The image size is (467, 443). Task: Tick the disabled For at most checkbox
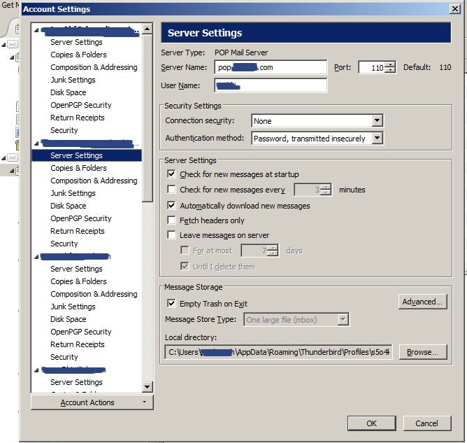tap(185, 250)
